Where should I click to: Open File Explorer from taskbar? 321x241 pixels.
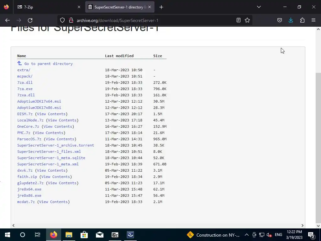[x=69, y=235]
